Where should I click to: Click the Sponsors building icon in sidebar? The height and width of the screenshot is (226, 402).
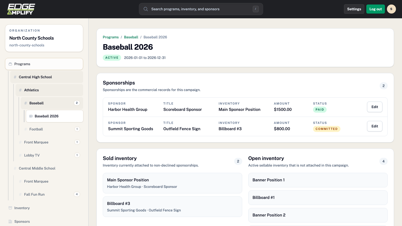pos(10,221)
